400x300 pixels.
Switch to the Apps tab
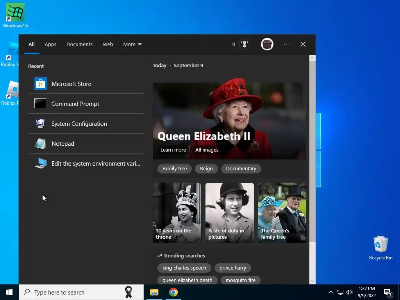[x=50, y=45]
